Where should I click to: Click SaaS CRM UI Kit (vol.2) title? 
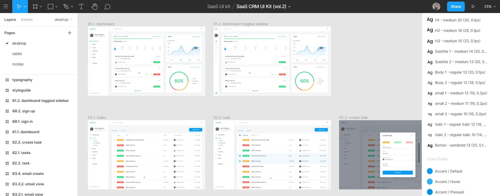point(261,7)
